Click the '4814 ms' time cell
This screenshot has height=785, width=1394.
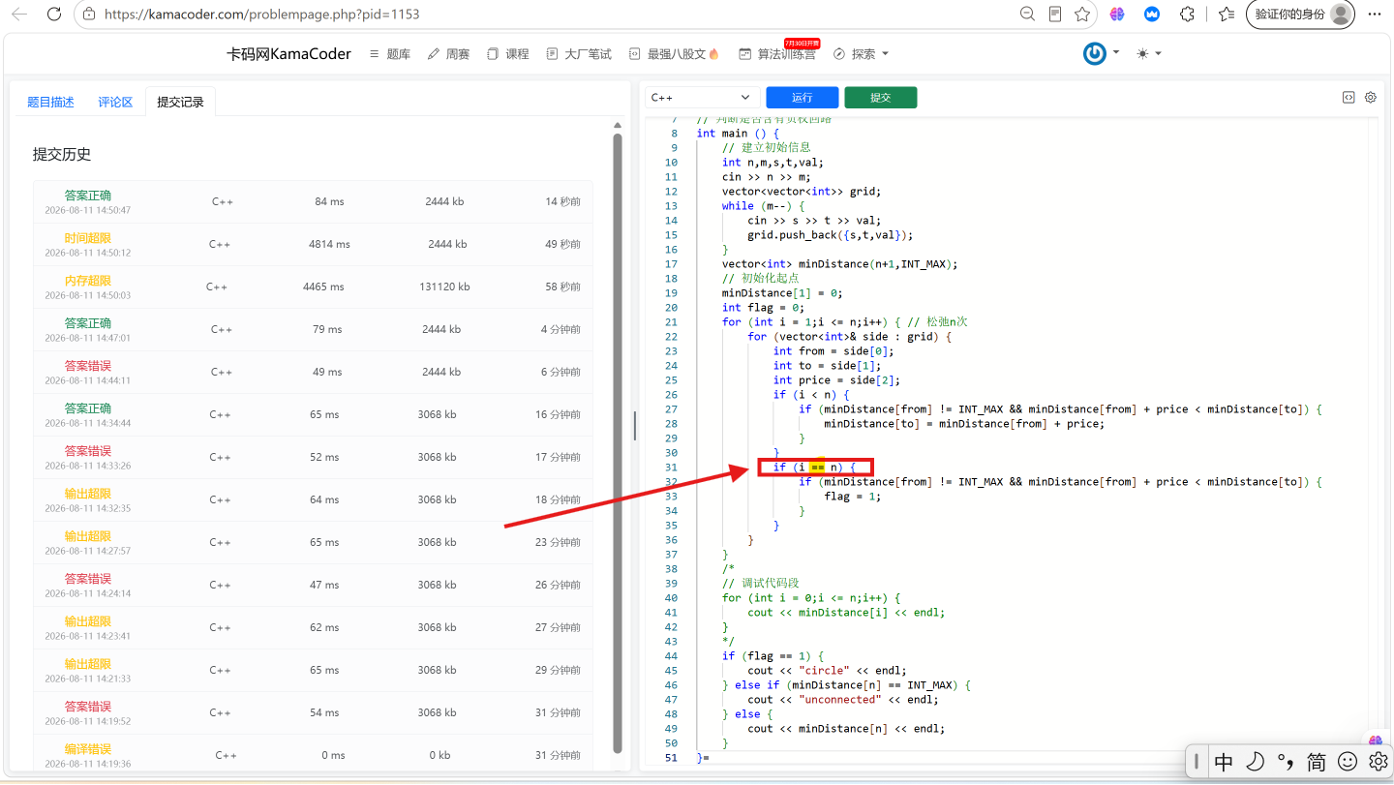coord(329,244)
